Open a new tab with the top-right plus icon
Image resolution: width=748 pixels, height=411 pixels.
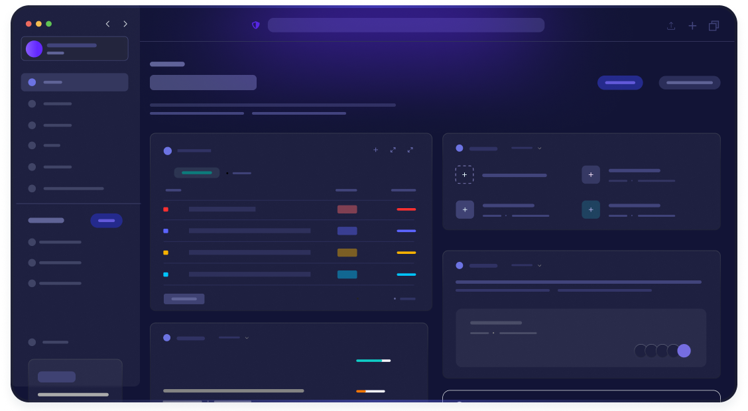pyautogui.click(x=692, y=26)
